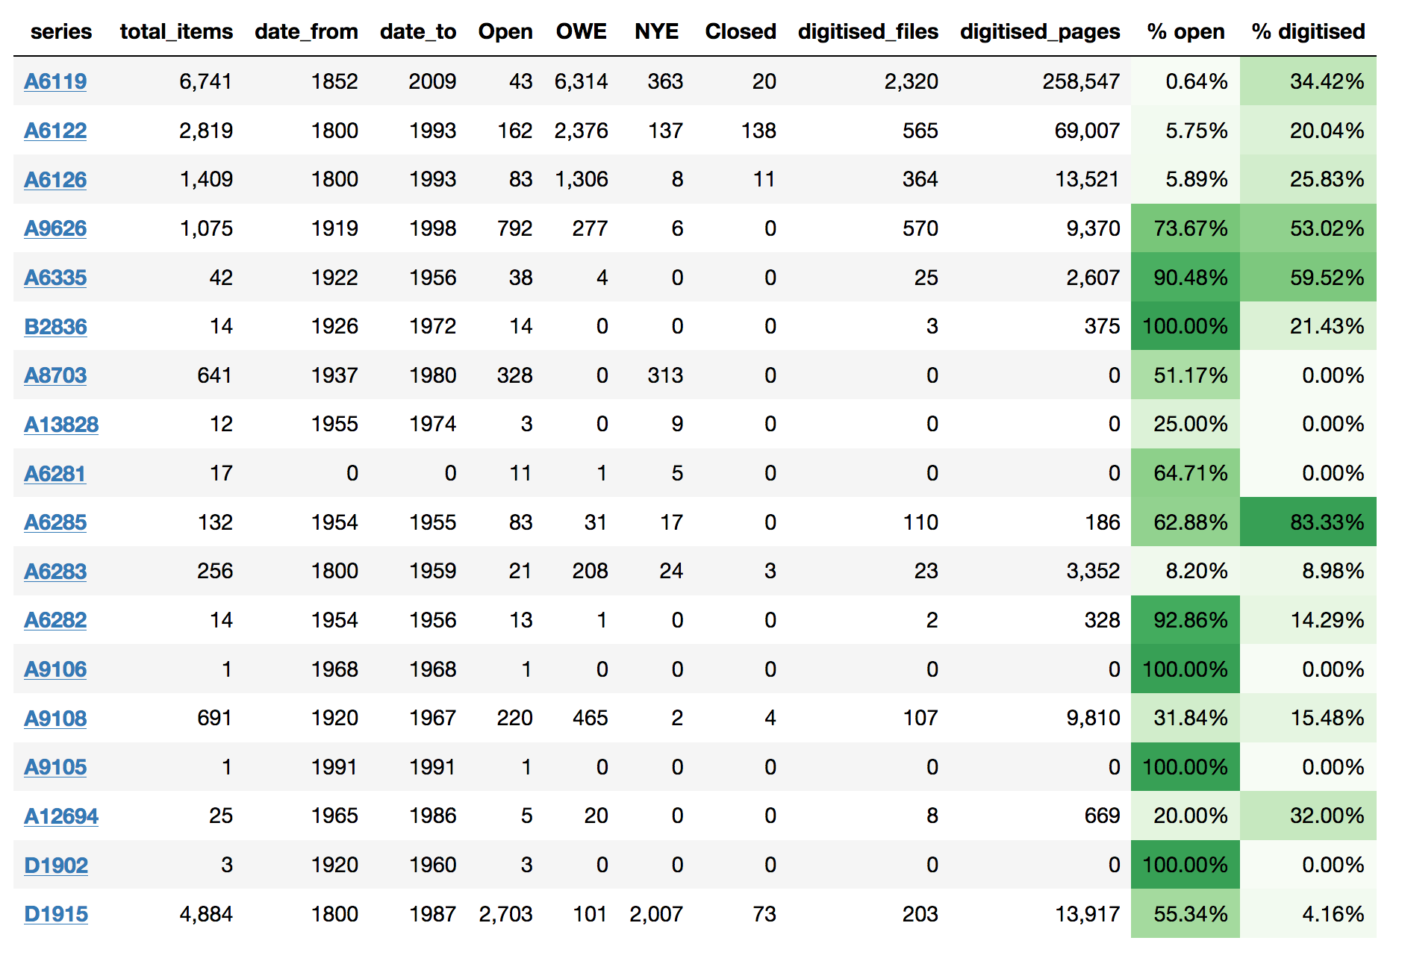Click the A6126 series link
1402x967 pixels.
pos(55,179)
